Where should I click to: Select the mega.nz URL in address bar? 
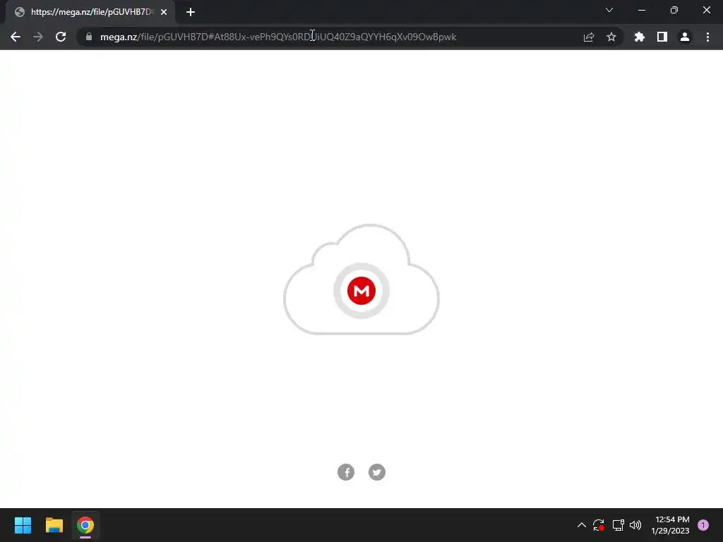click(x=278, y=37)
